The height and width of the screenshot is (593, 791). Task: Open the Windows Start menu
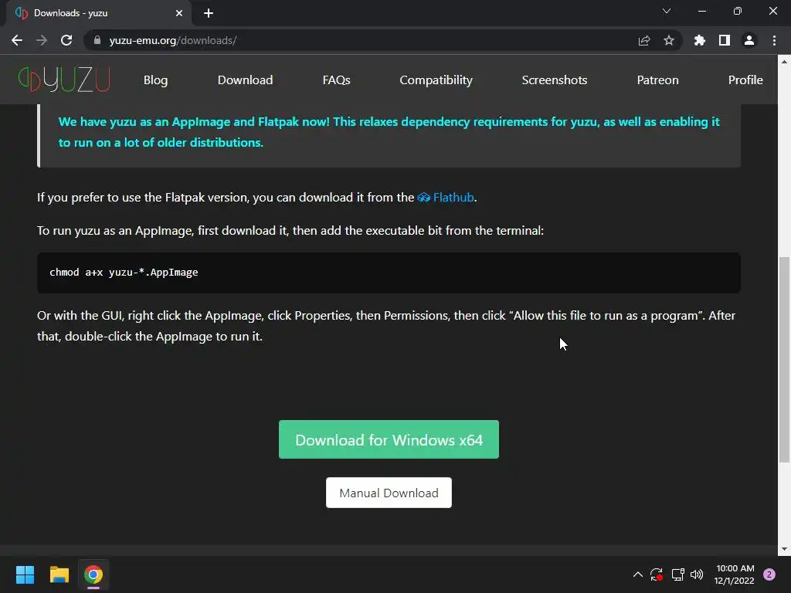(25, 574)
